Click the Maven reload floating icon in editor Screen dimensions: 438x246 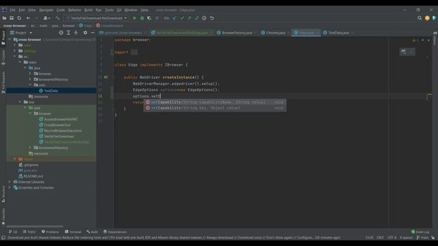click(404, 52)
